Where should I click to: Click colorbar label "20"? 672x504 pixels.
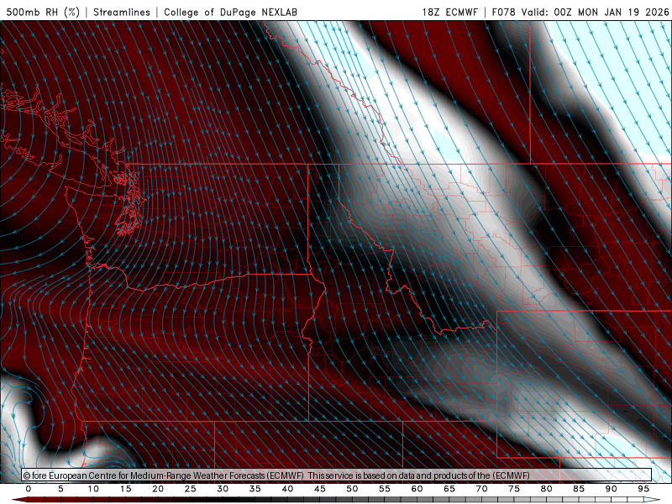[x=158, y=489]
